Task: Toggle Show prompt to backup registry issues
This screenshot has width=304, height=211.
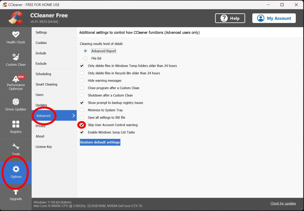Action: [82, 103]
